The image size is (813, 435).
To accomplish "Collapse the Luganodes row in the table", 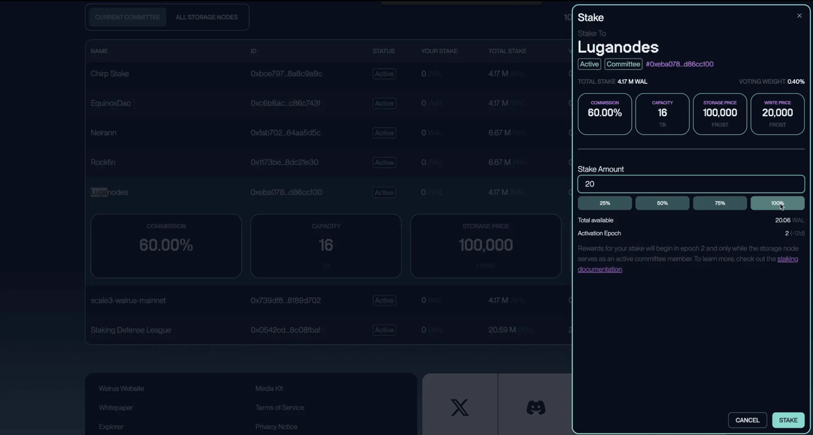I will [x=328, y=192].
